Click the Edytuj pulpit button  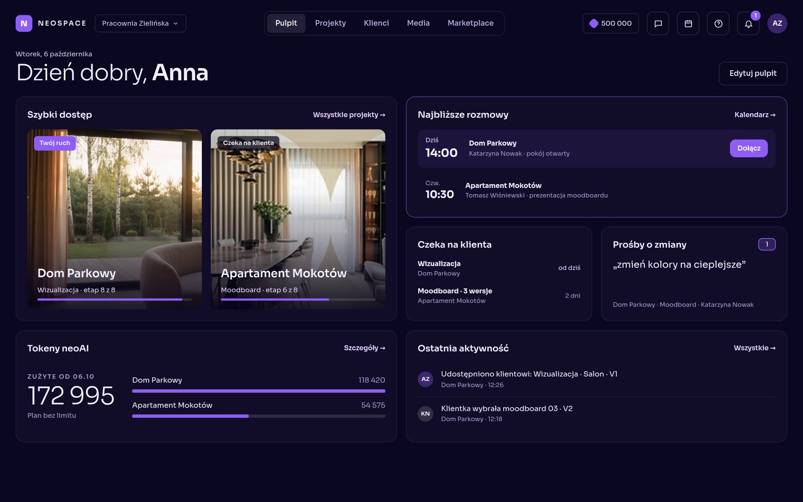[753, 74]
